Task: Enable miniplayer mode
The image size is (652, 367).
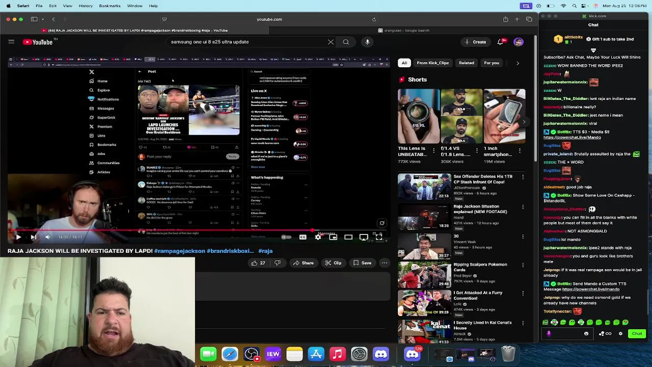Action: pyautogui.click(x=333, y=237)
